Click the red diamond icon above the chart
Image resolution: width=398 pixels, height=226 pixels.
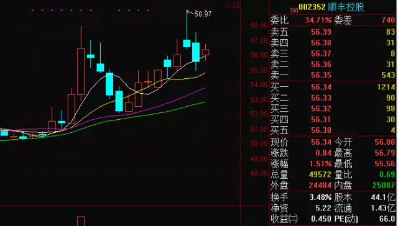click(228, 4)
